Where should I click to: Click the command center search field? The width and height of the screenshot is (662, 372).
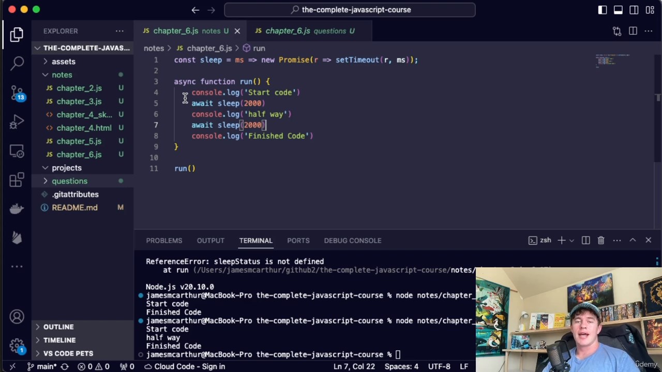click(x=350, y=9)
